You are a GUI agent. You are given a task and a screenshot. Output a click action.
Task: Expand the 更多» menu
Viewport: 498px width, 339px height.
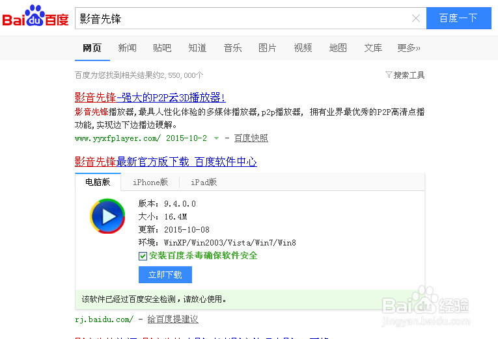[x=408, y=48]
